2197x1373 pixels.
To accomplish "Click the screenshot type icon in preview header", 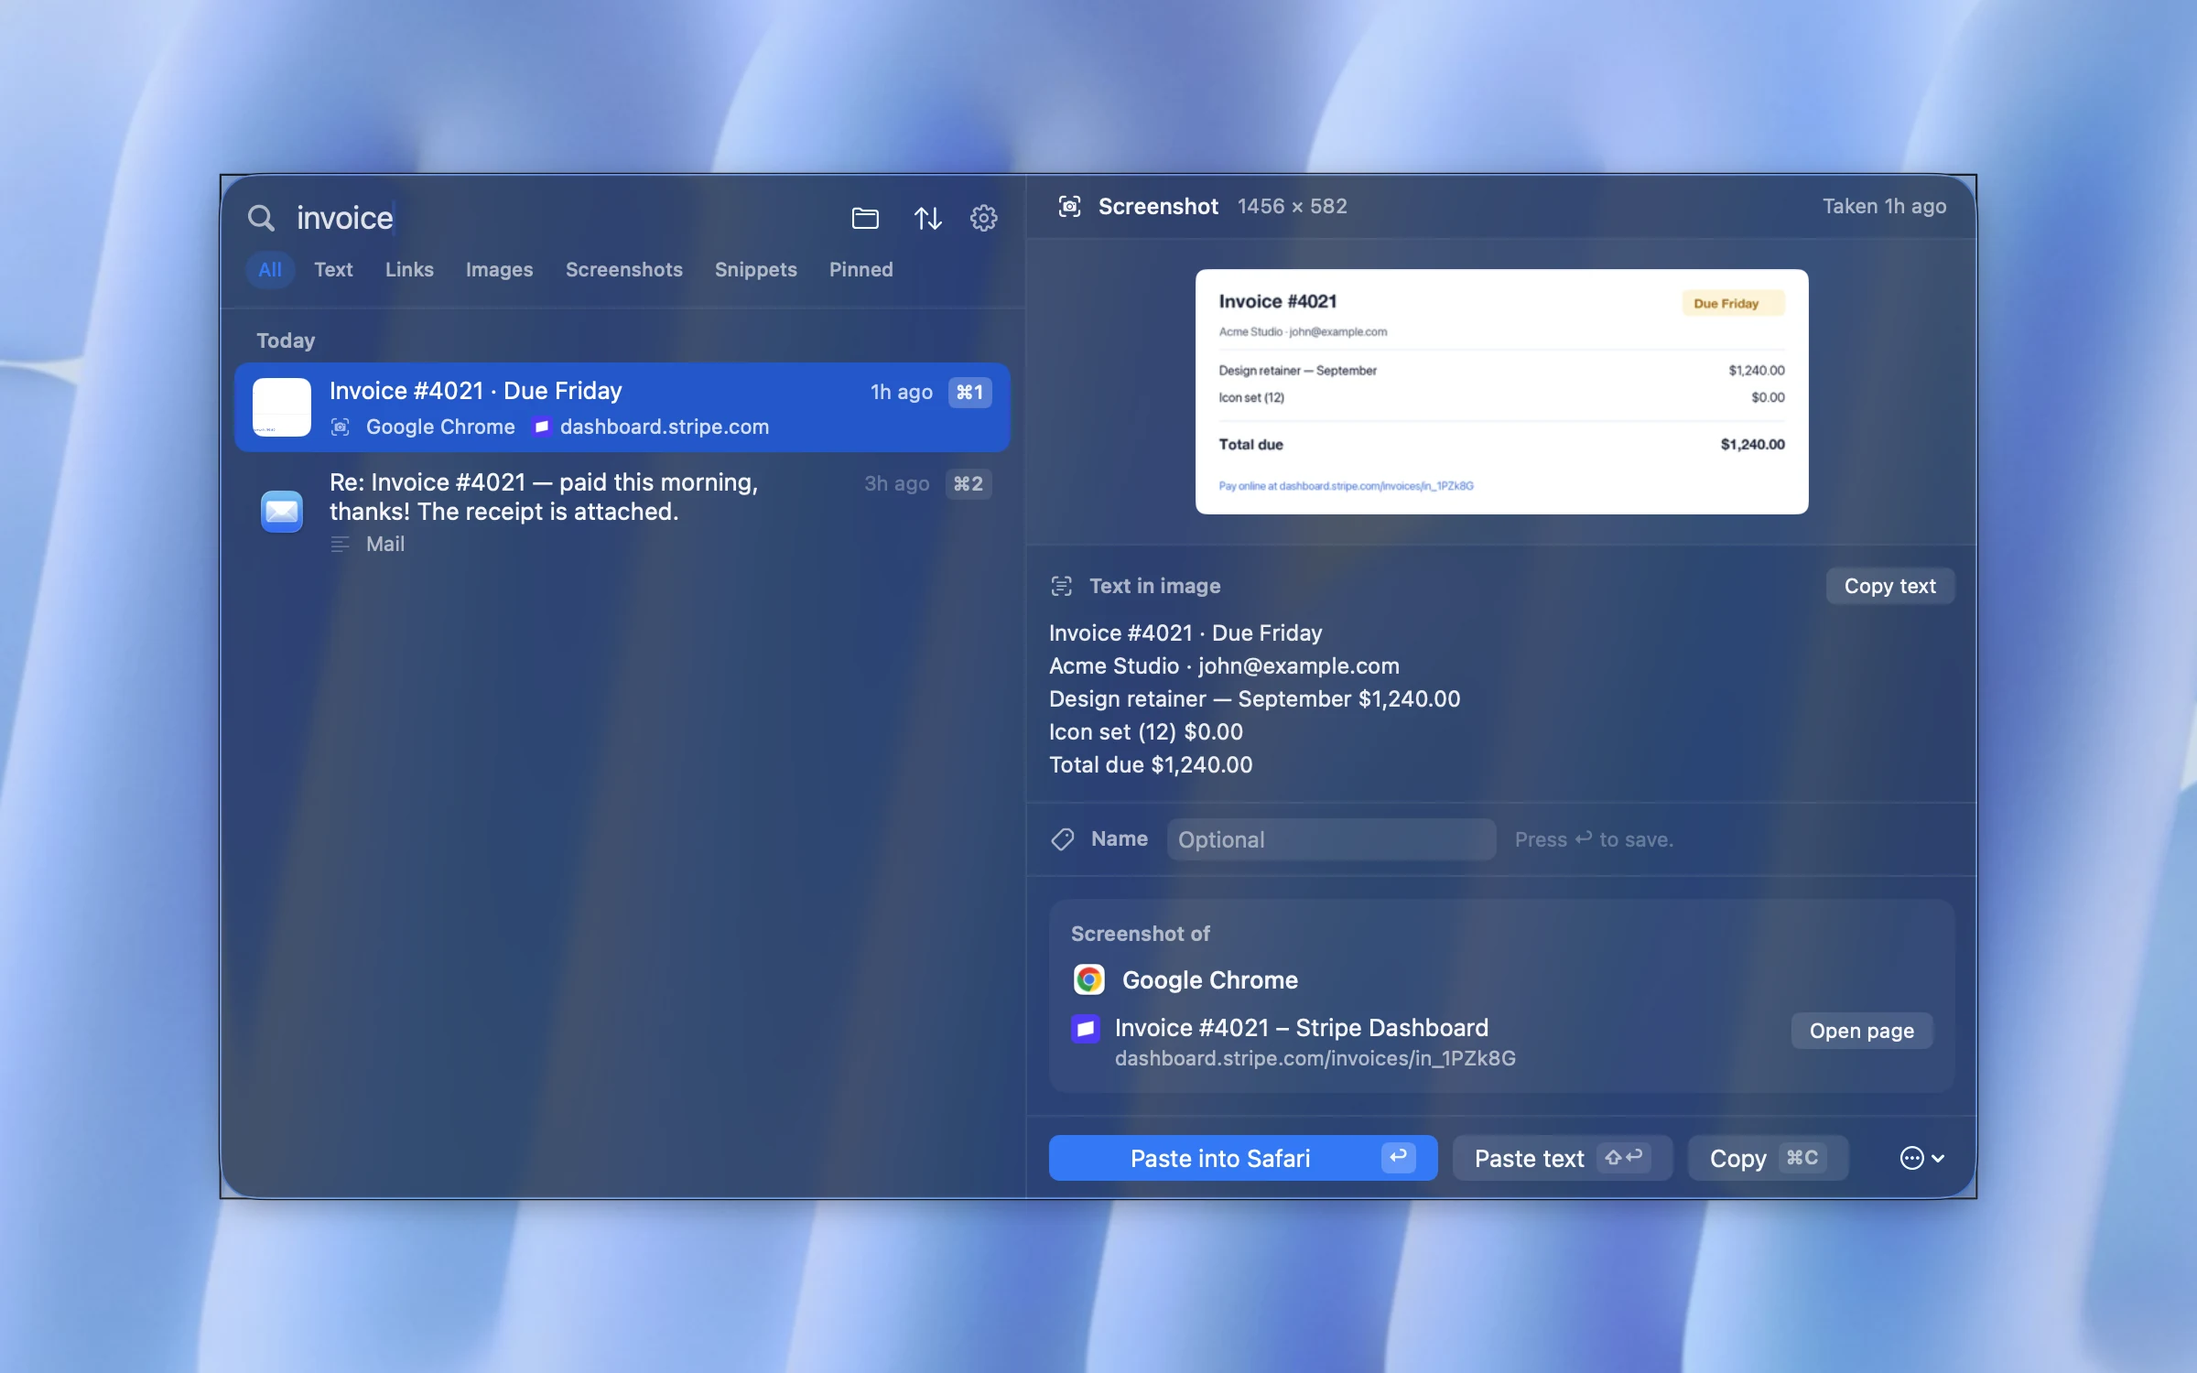I will [1069, 206].
